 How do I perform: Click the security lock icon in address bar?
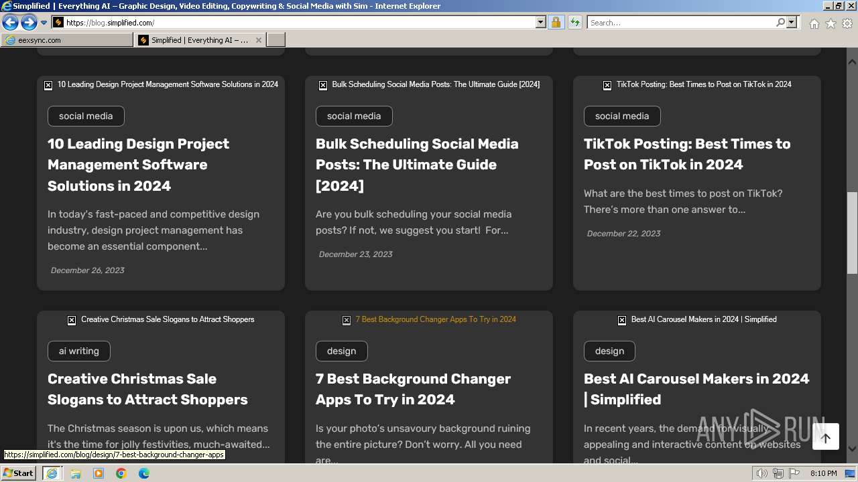pyautogui.click(x=556, y=23)
